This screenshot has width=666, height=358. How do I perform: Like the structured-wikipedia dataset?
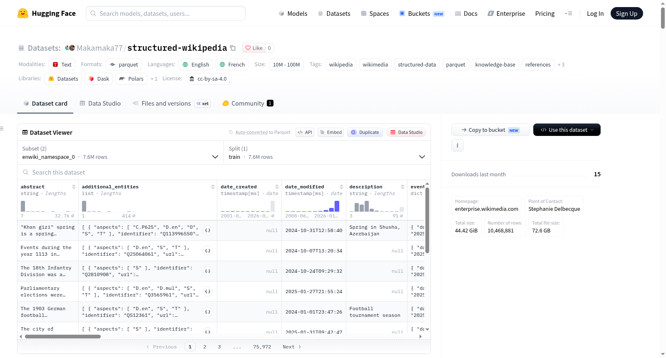point(254,48)
